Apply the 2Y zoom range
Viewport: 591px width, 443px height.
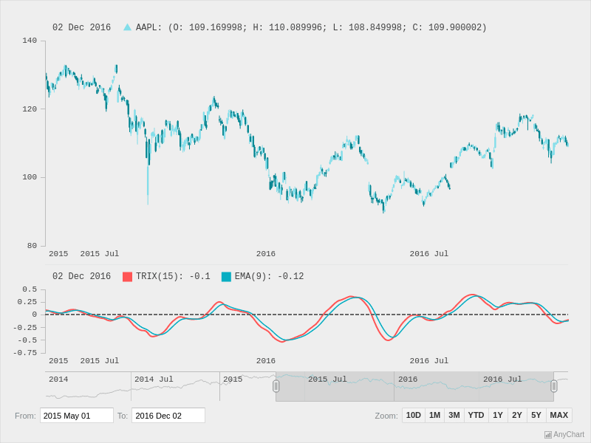coord(517,415)
